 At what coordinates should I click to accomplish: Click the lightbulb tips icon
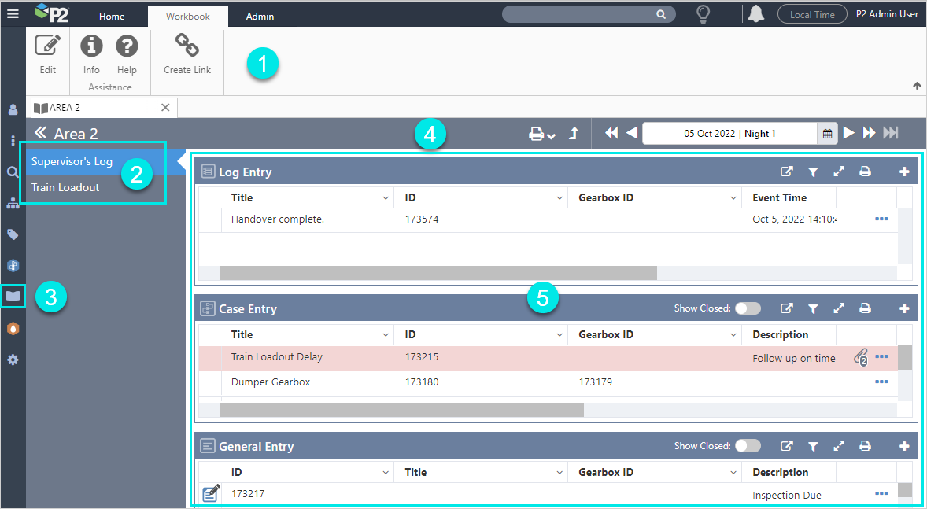point(704,14)
